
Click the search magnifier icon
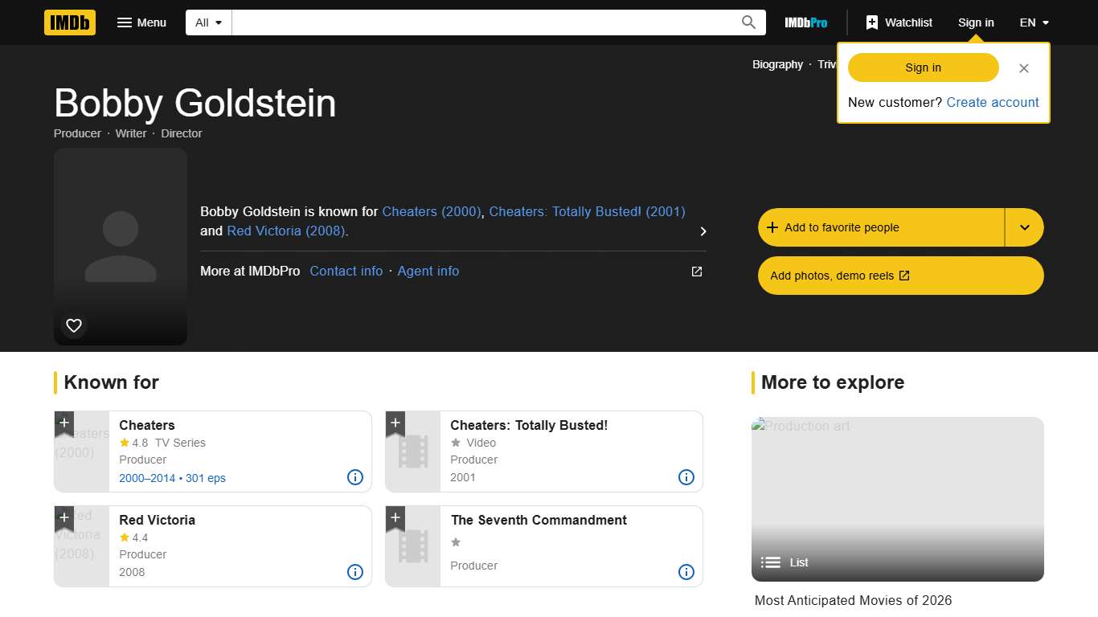pos(748,22)
